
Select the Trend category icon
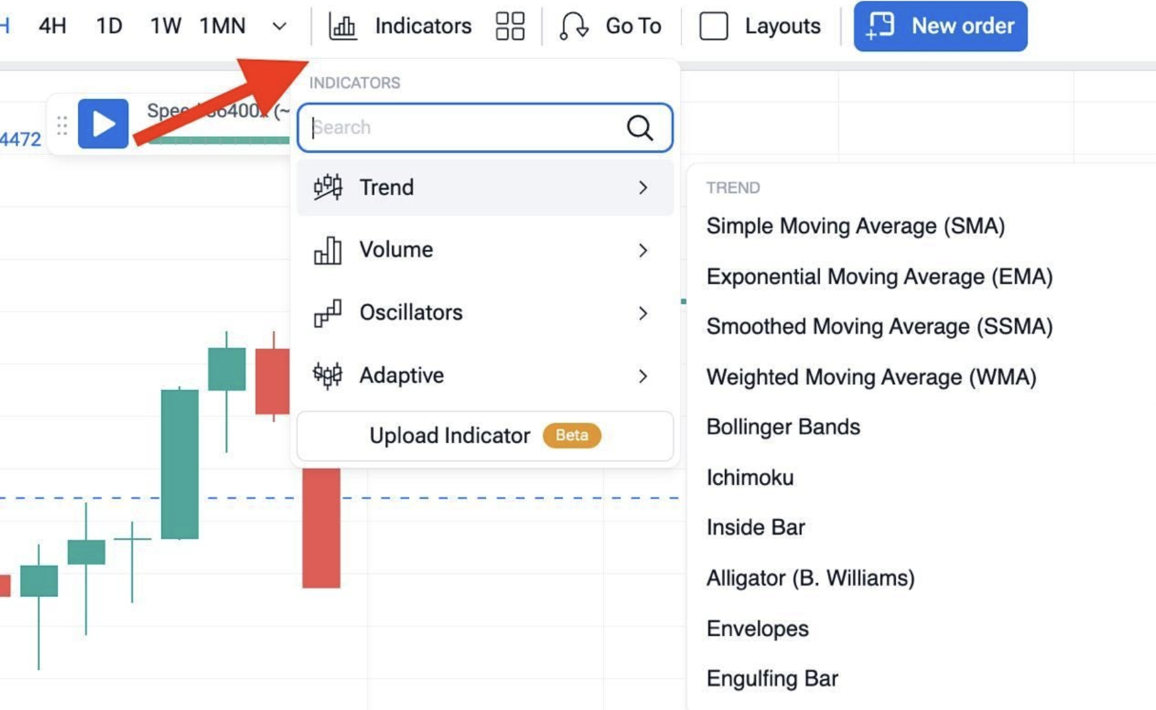click(x=328, y=187)
